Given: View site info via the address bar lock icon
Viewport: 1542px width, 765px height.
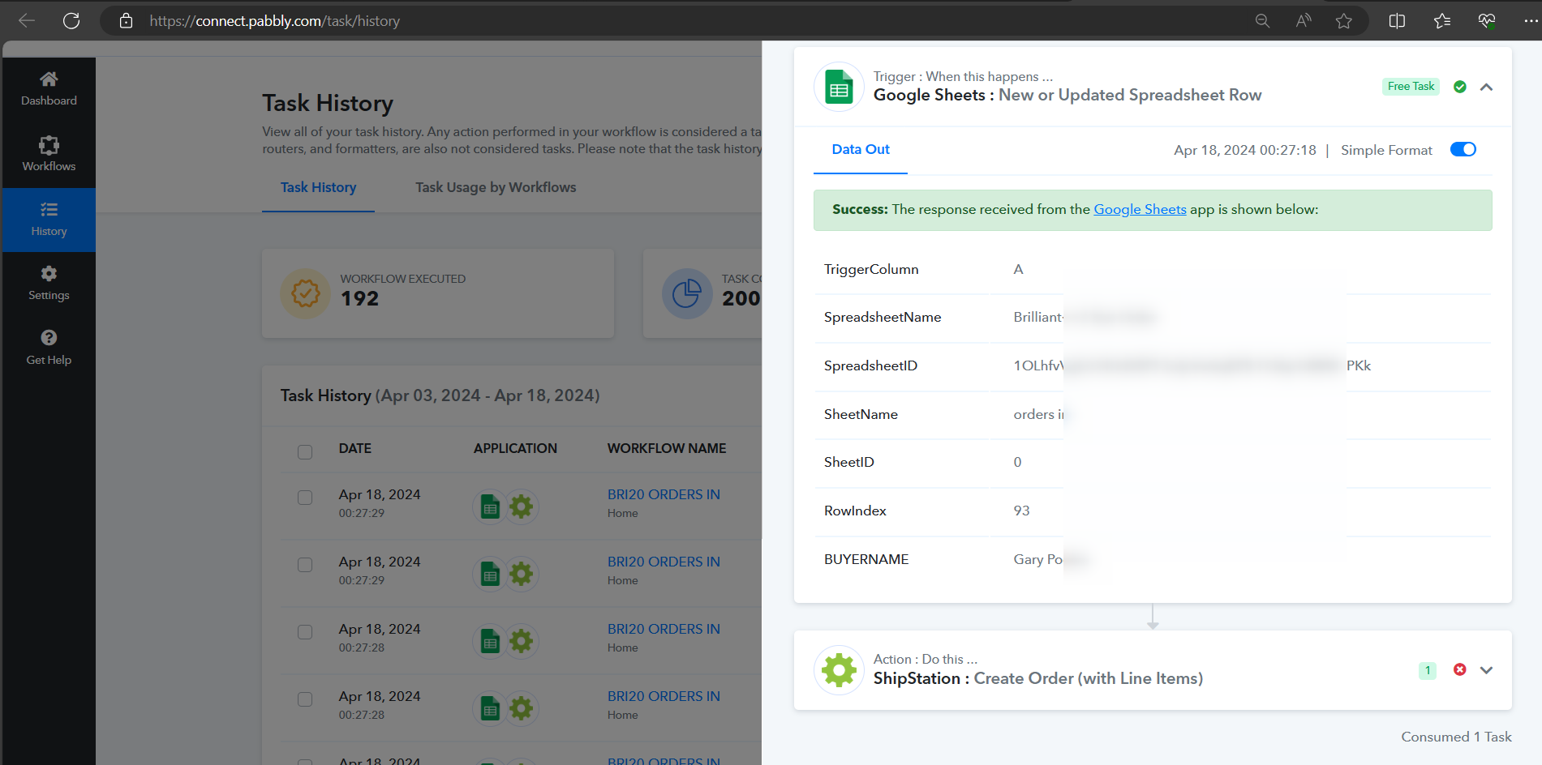Looking at the screenshot, I should [x=126, y=21].
